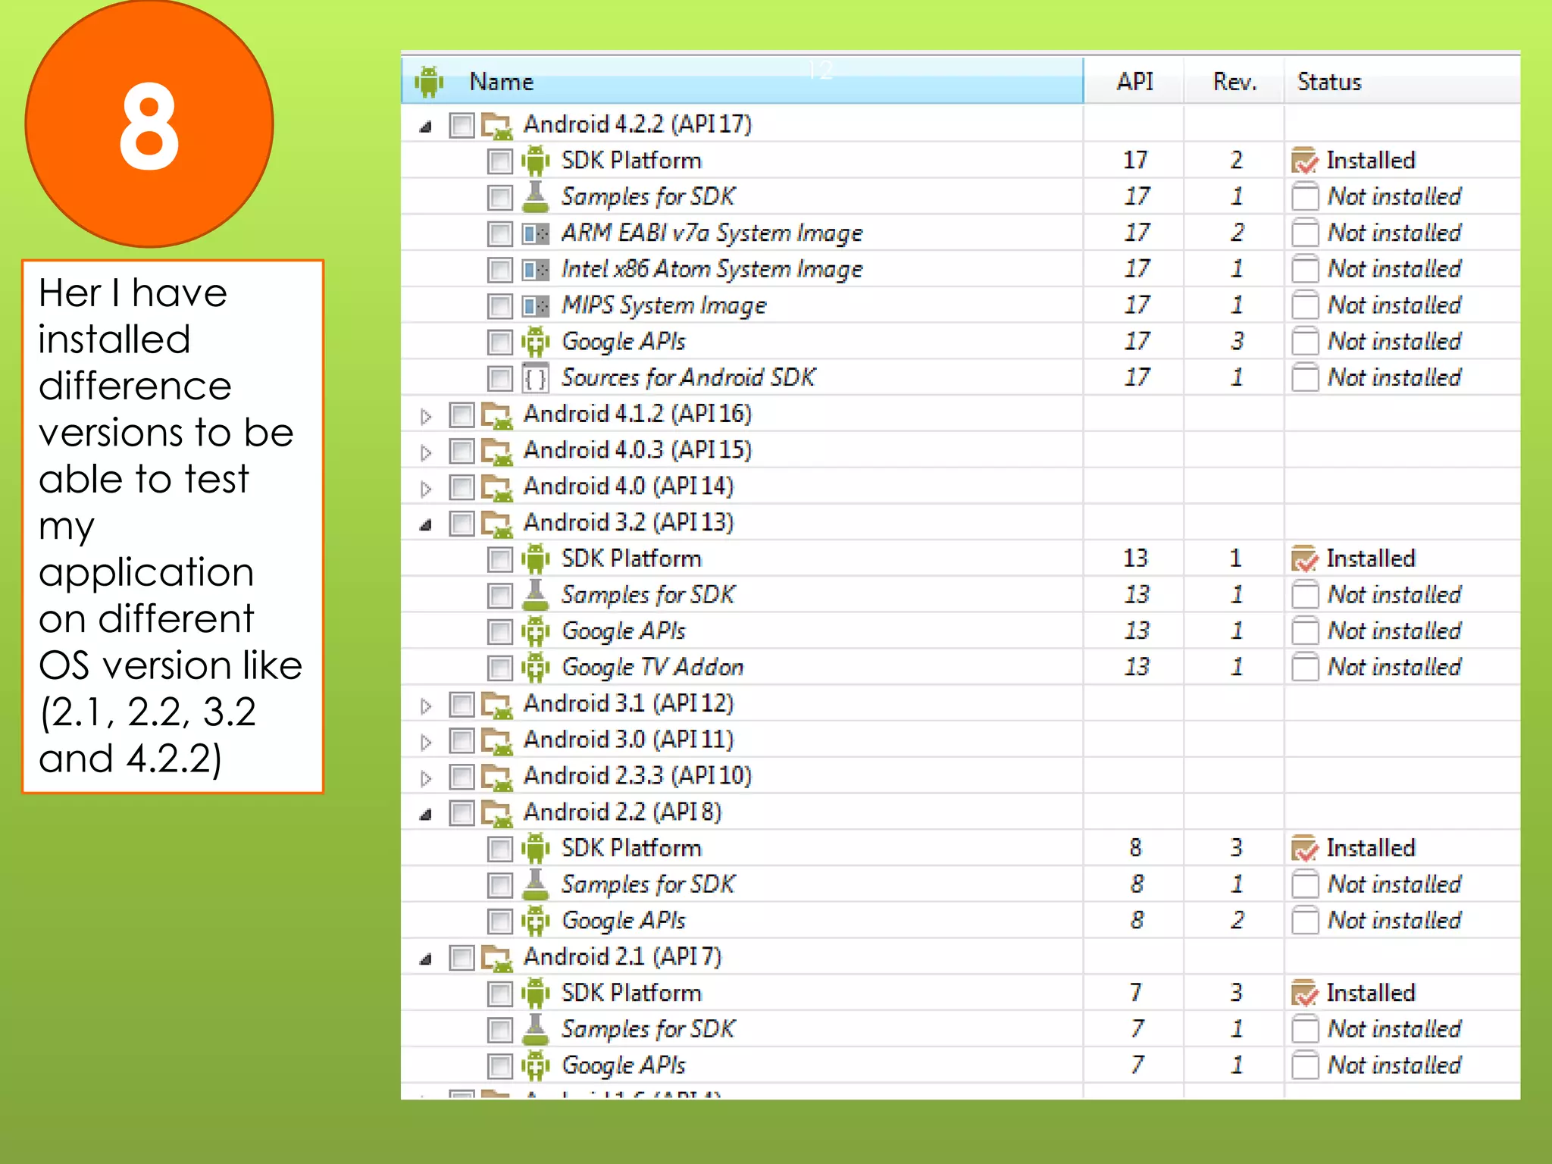Click the SDK Platform android icon in the API 8 row
1552x1164 pixels.
coord(536,849)
